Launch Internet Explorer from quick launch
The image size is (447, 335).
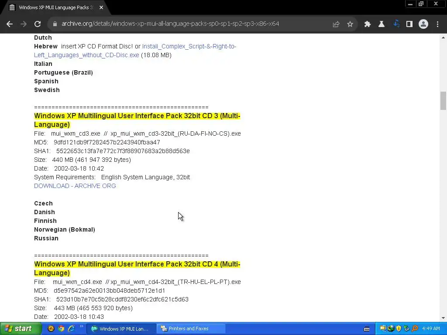pos(71,329)
